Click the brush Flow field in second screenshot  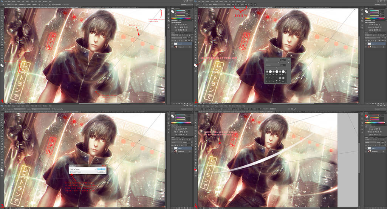246,5
